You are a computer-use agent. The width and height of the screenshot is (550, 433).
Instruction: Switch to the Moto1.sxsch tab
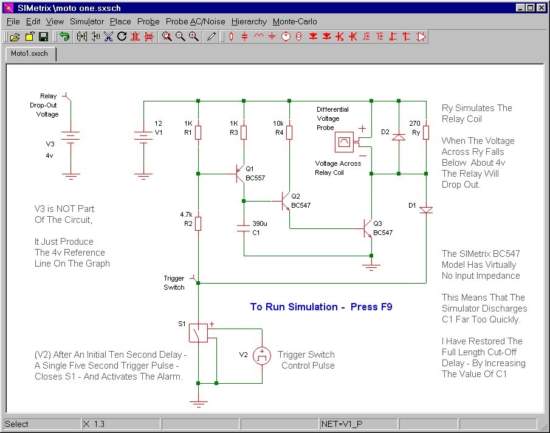30,53
